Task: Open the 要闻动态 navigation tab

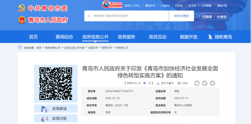Action: [x=64, y=37]
